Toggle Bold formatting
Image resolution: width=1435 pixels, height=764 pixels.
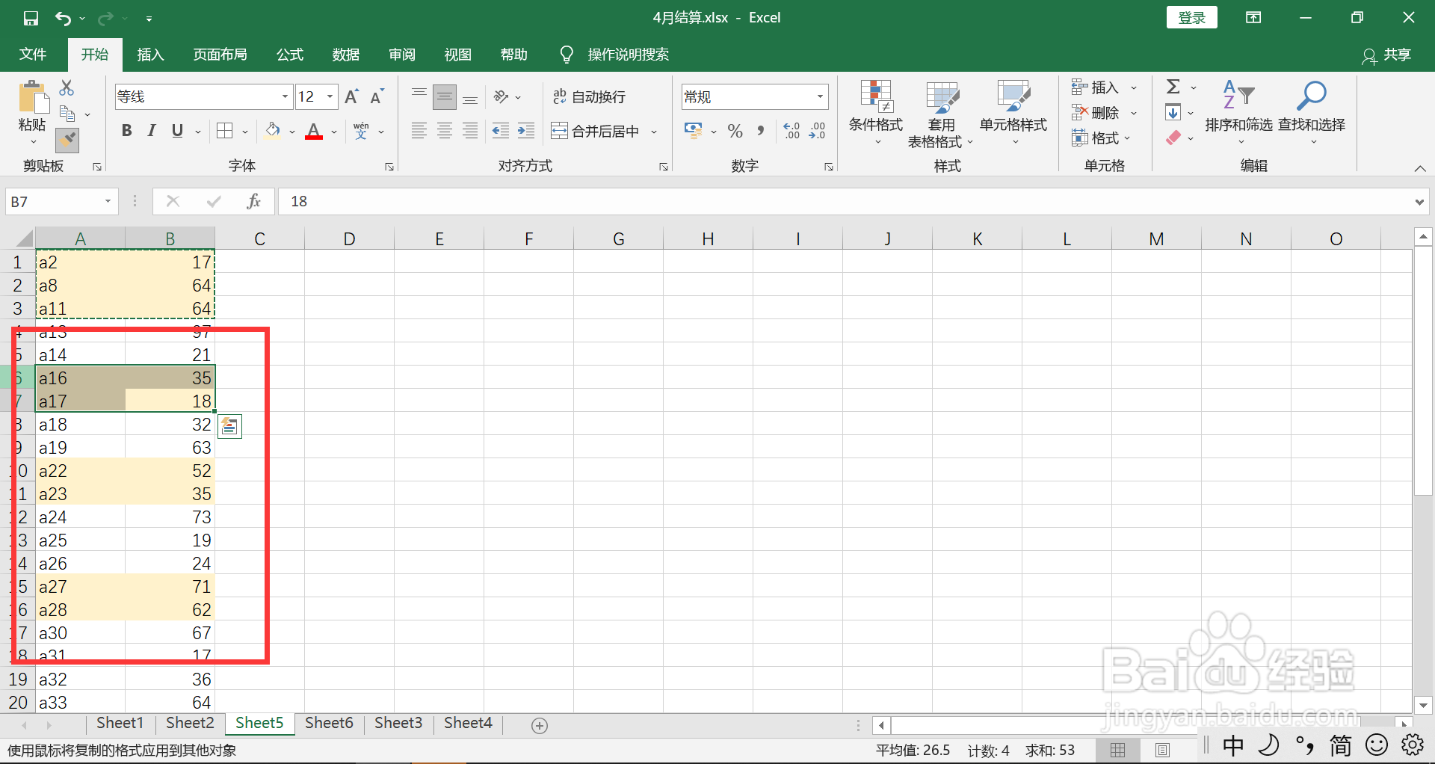tap(127, 131)
